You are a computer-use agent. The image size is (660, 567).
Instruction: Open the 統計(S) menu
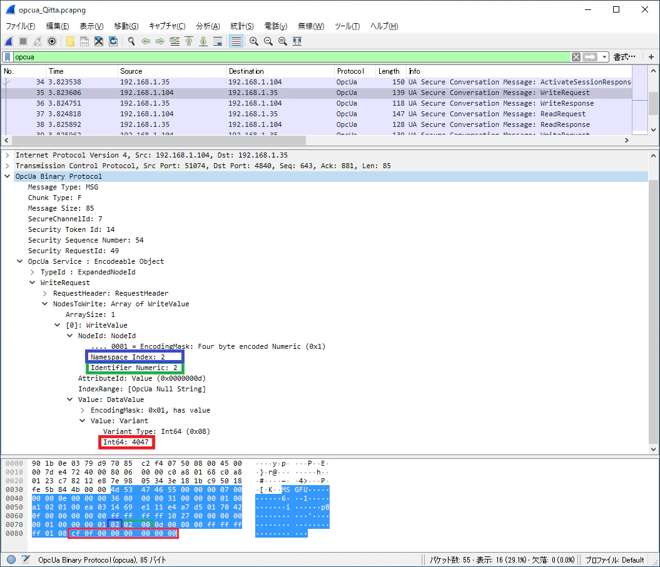(x=242, y=26)
